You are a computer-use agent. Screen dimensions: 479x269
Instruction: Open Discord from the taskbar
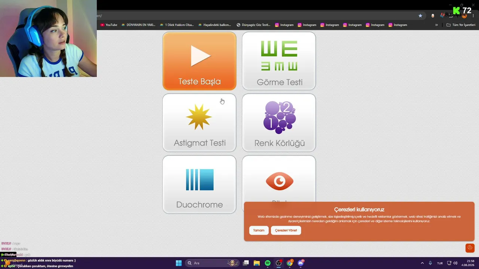click(300, 263)
